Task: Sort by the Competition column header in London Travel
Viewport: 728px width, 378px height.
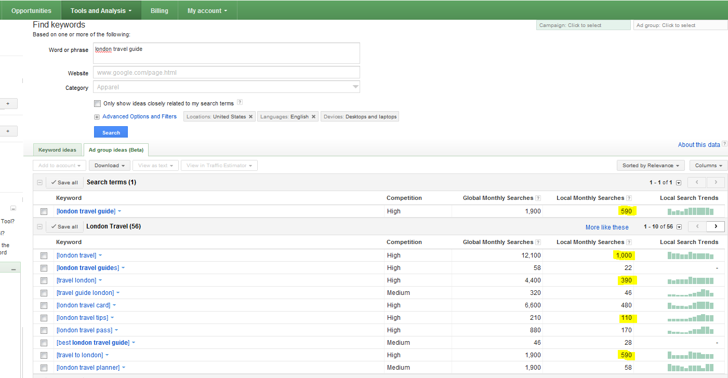Action: click(404, 242)
